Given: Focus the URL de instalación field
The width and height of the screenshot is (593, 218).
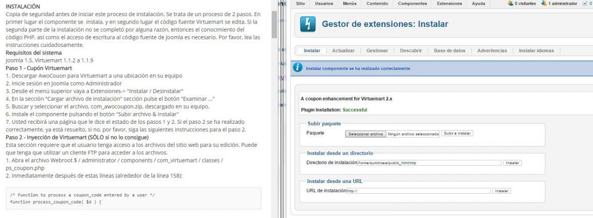Looking at the screenshot, I should pyautogui.click(x=418, y=191).
